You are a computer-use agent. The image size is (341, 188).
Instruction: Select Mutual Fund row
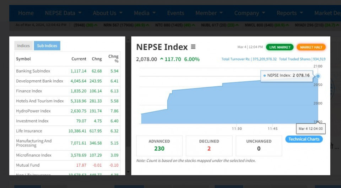pos(67,165)
